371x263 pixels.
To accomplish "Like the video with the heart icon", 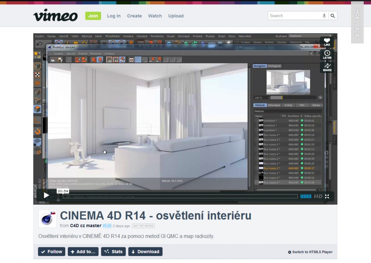I will click(327, 42).
